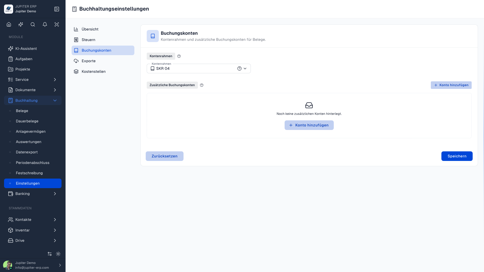Expand the Dokumente module
This screenshot has width=484, height=272.
click(33, 90)
